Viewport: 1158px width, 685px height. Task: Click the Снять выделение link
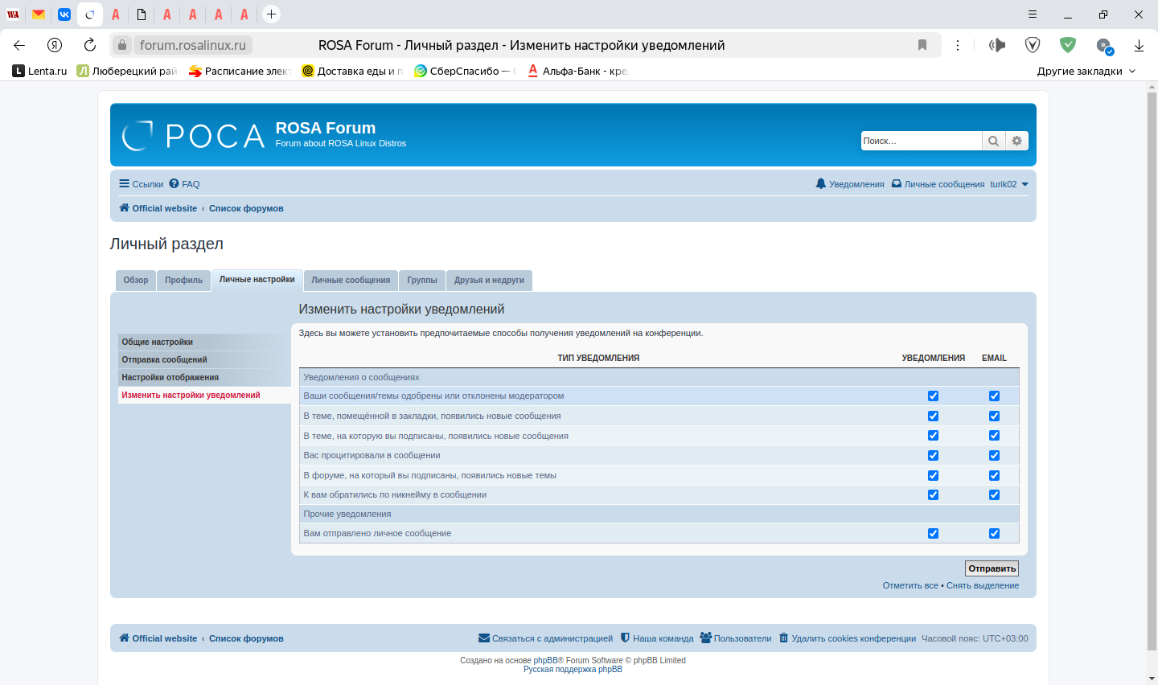click(983, 585)
